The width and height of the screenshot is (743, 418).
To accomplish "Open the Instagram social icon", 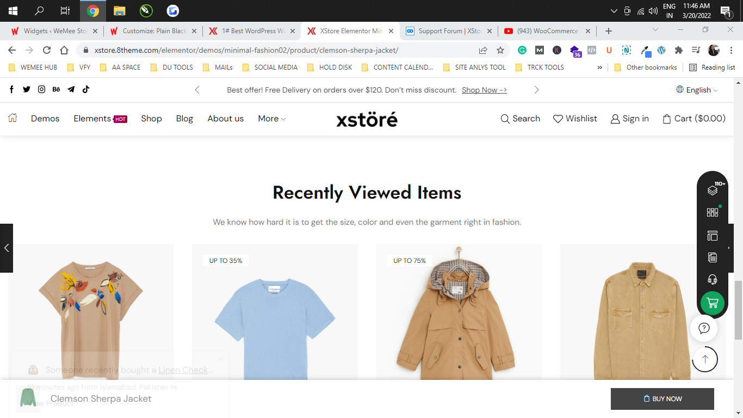I will (x=41, y=90).
